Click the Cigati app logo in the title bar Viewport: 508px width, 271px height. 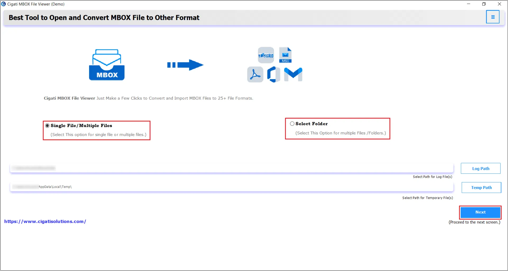(x=4, y=4)
